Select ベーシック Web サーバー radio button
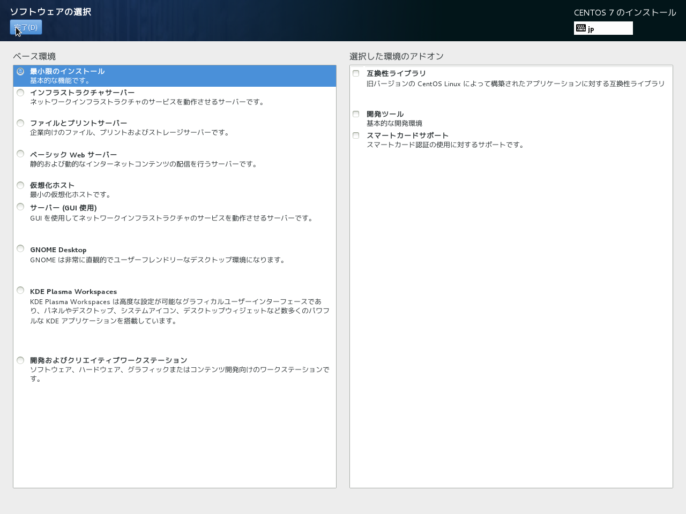This screenshot has height=514, width=686. pos(20,154)
